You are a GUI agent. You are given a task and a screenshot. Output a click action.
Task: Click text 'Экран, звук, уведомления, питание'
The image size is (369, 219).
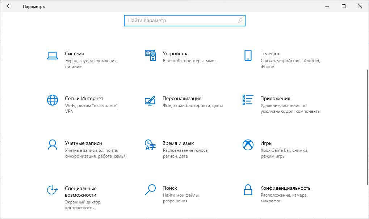pos(91,64)
